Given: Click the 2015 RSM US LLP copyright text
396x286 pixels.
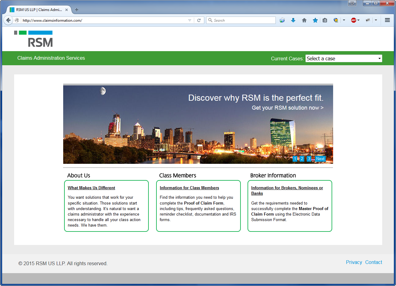Looking at the screenshot, I should (63, 263).
